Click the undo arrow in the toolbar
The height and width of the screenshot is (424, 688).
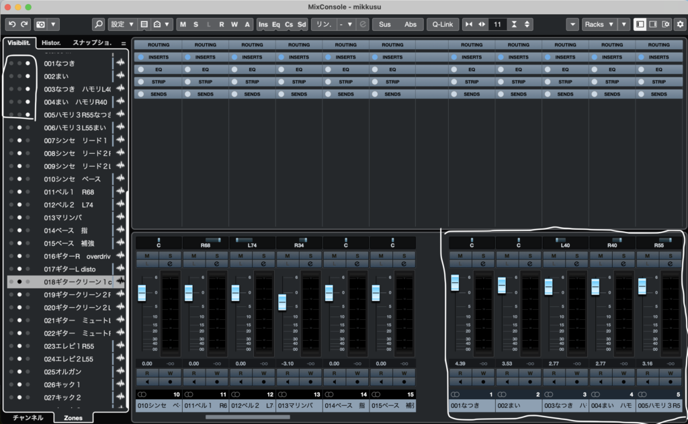pyautogui.click(x=12, y=24)
